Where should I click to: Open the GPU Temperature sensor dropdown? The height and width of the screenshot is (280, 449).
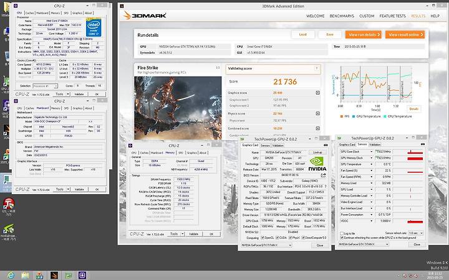(x=372, y=164)
